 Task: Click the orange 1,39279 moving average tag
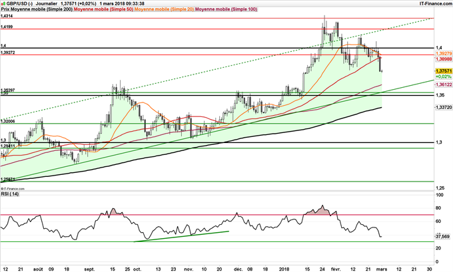(444, 54)
